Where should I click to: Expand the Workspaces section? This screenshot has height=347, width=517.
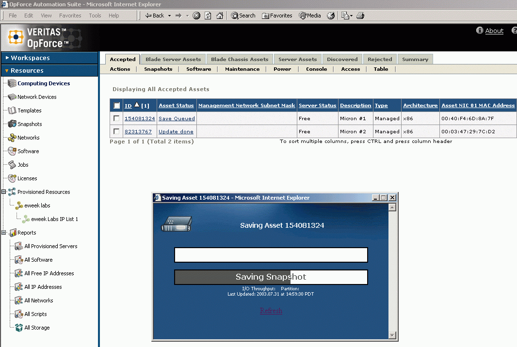point(7,58)
